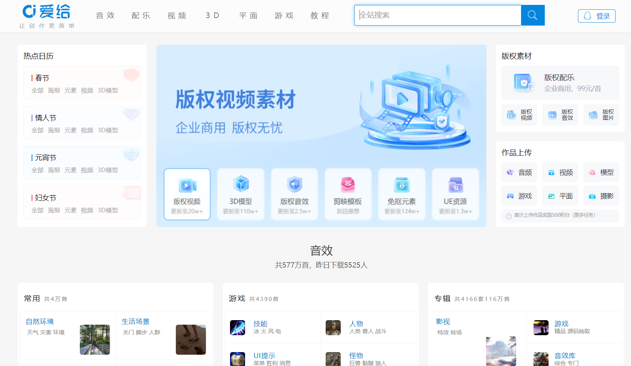This screenshot has width=631, height=366.
Task: Click 视频 under 元宵节
Action: [x=87, y=170]
